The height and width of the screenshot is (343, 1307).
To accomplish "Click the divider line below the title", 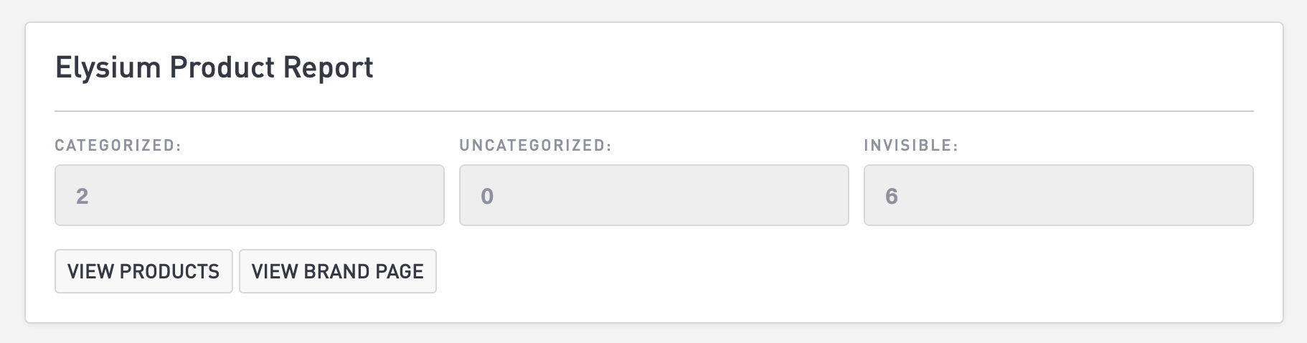I will coord(653,111).
